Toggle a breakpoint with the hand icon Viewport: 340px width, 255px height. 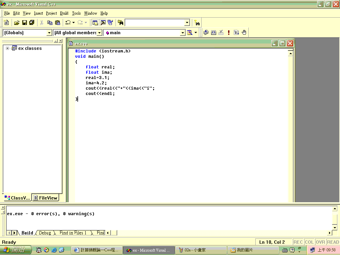point(244,33)
